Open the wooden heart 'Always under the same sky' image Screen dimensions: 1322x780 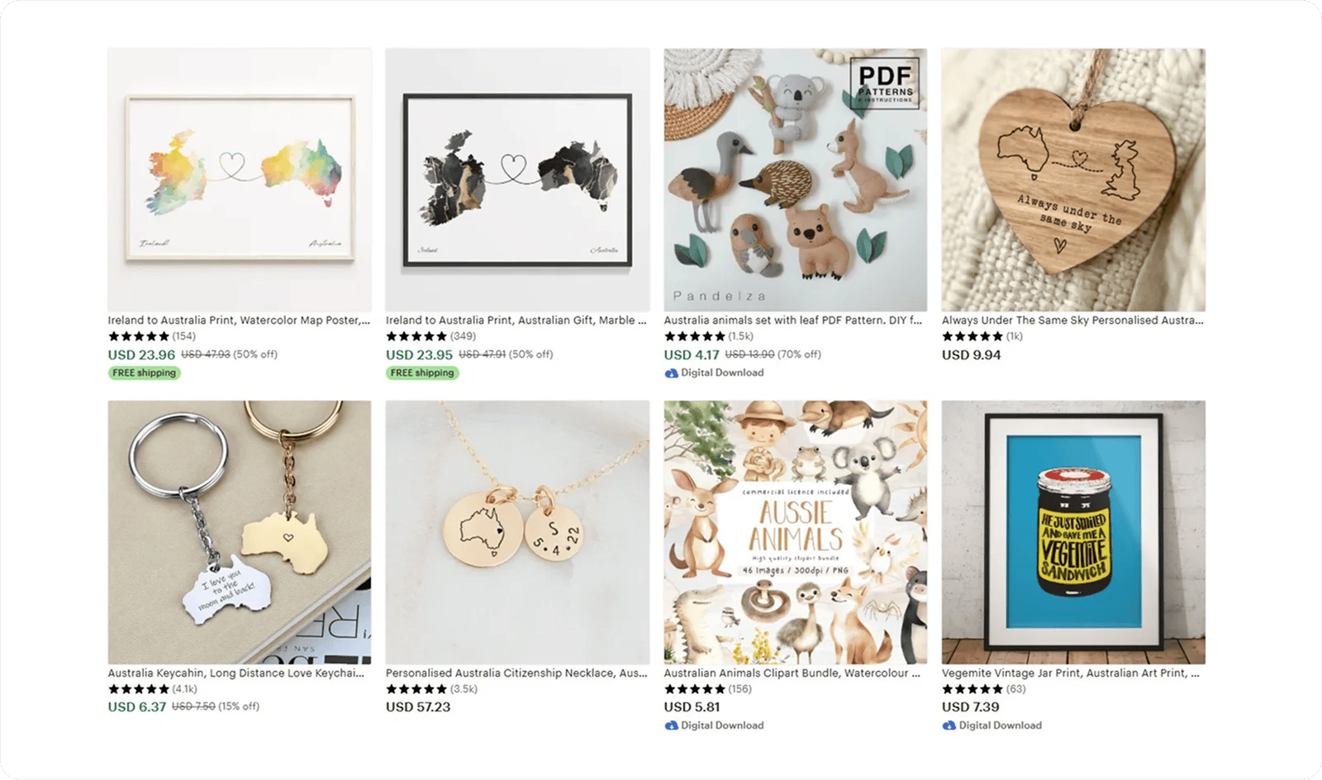point(1073,179)
